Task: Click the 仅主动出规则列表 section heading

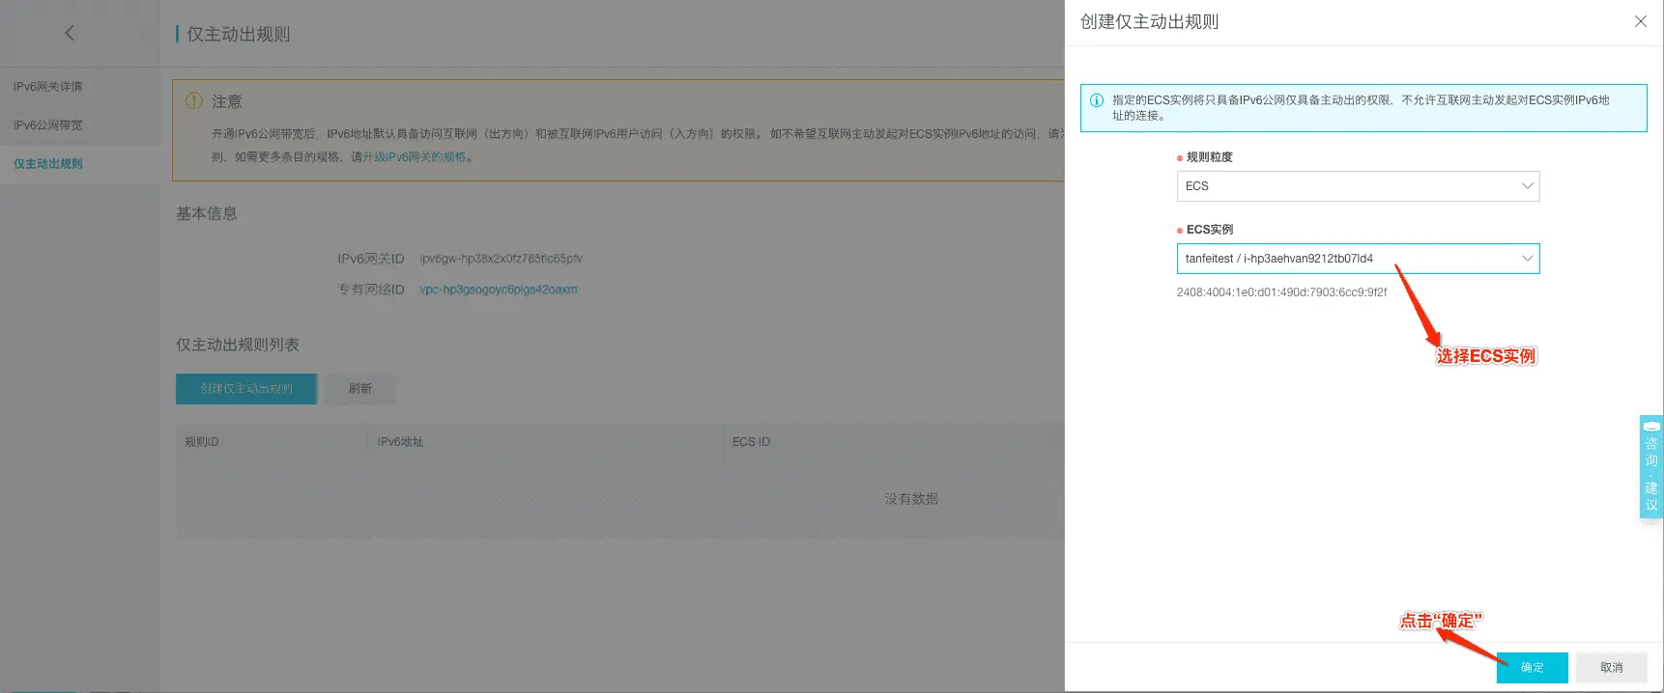Action: tap(237, 345)
